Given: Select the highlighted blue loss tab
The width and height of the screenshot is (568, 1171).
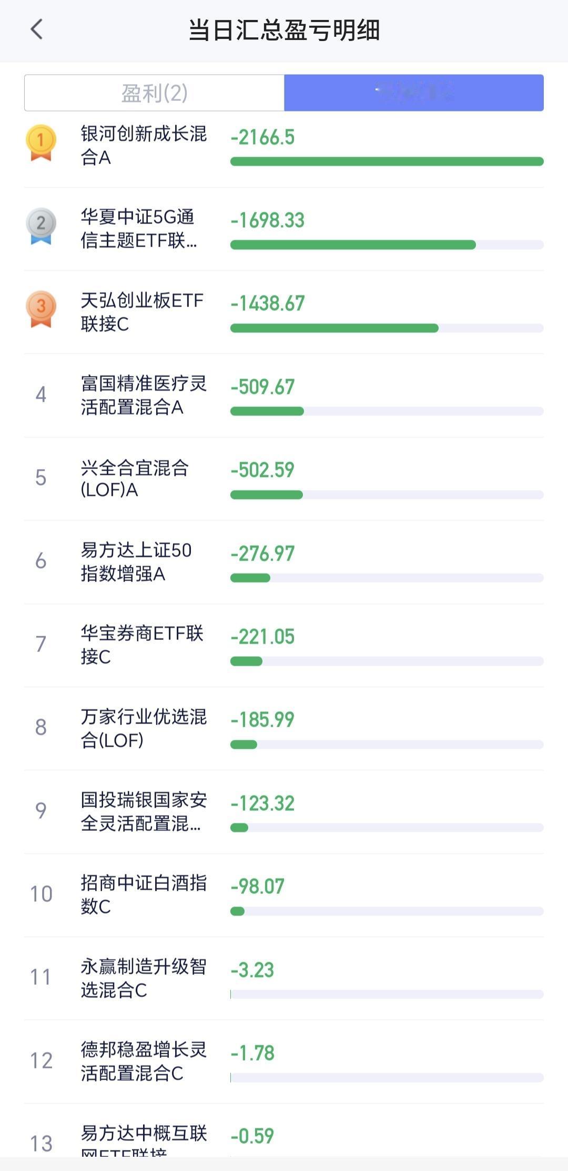Looking at the screenshot, I should pyautogui.click(x=414, y=93).
